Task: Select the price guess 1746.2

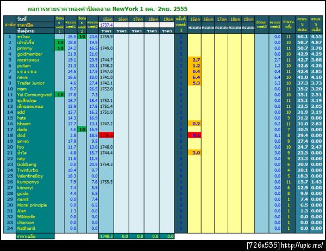Action: click(106, 66)
